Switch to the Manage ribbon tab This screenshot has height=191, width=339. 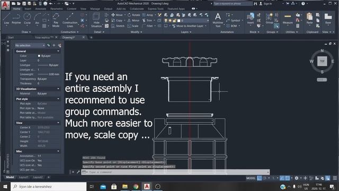click(x=95, y=9)
